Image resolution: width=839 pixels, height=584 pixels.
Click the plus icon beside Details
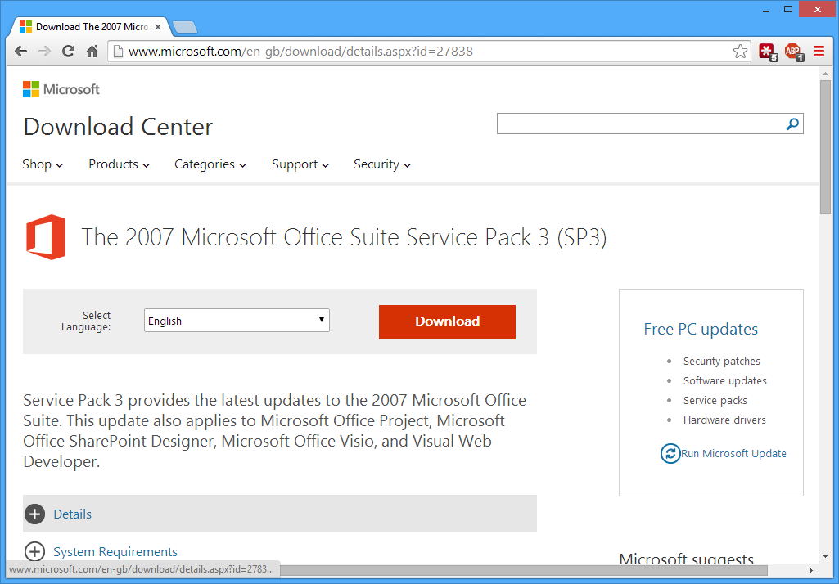(x=34, y=514)
